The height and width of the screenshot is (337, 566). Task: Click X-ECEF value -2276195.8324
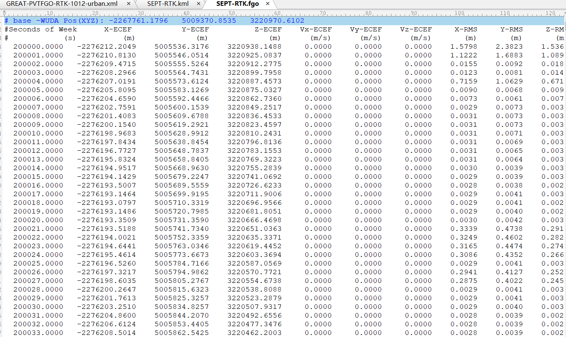point(107,159)
